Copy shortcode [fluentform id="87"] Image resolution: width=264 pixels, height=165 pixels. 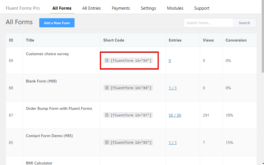point(128,115)
